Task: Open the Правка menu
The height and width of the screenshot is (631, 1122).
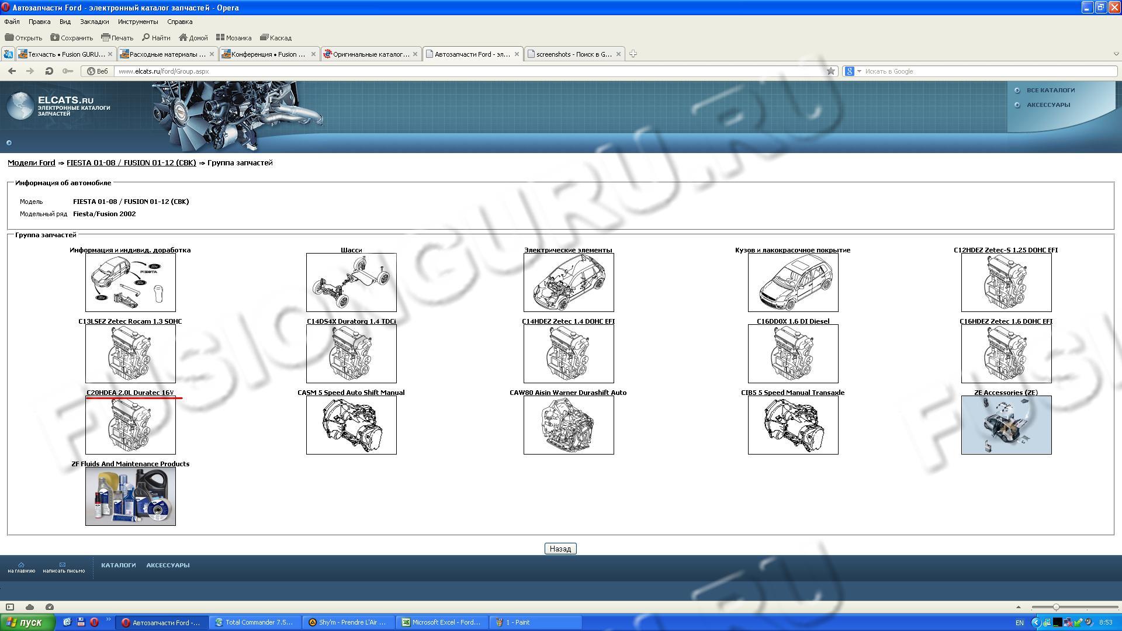Action: click(x=39, y=22)
